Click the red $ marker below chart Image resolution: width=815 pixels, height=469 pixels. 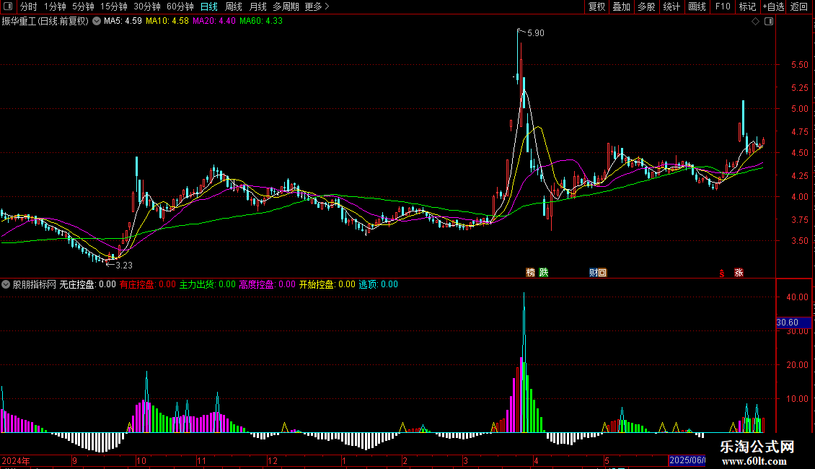tap(722, 273)
